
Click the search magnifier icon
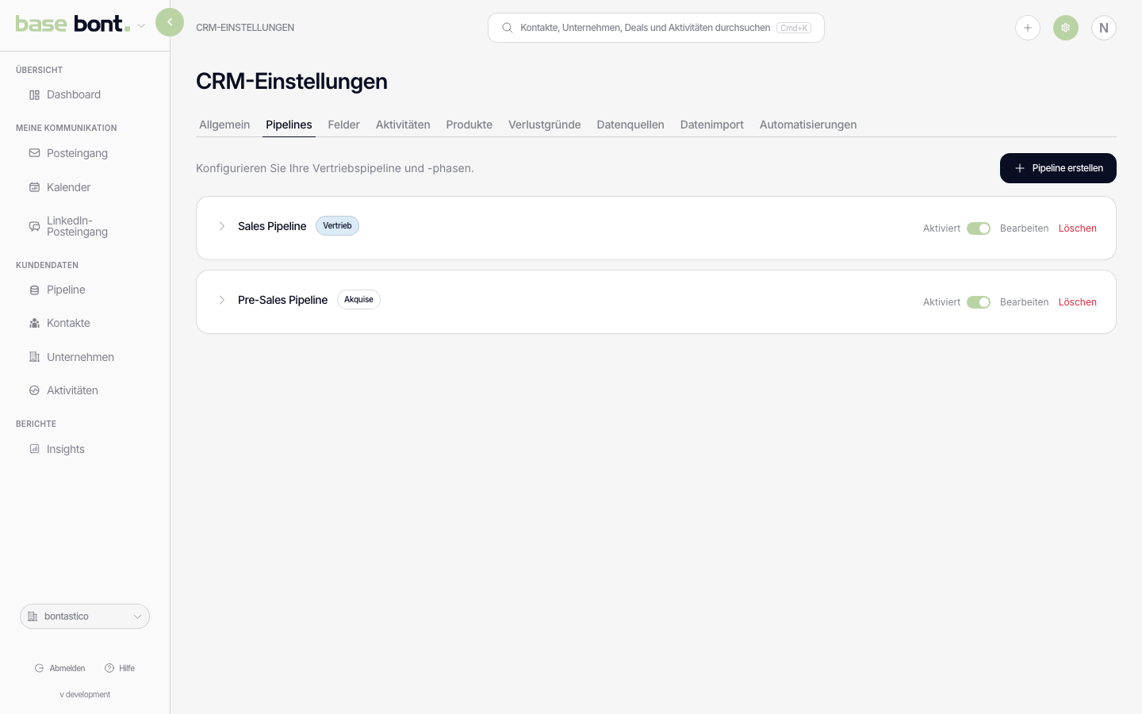pos(508,28)
